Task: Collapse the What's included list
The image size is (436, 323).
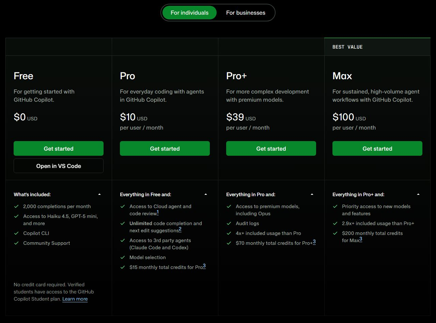Action: 99,194
